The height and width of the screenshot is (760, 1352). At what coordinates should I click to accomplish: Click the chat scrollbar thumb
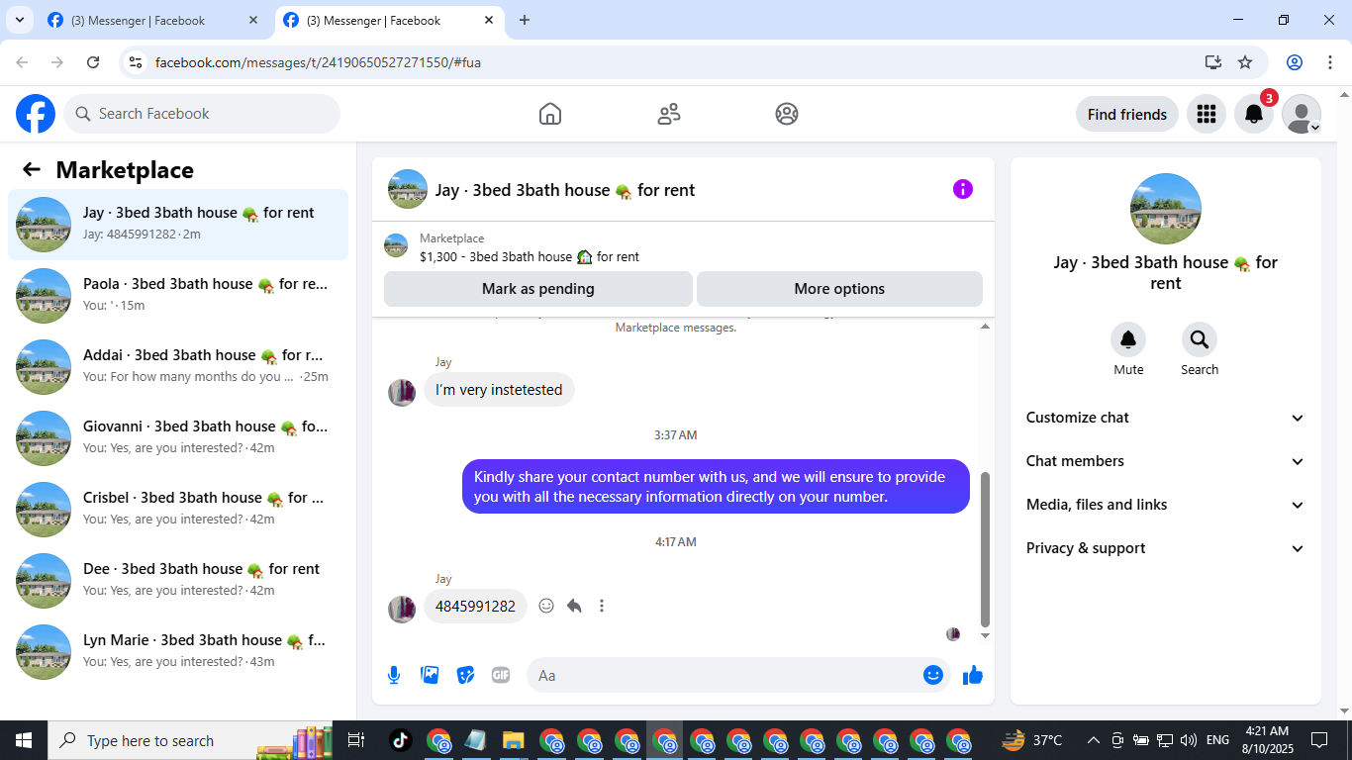(985, 549)
